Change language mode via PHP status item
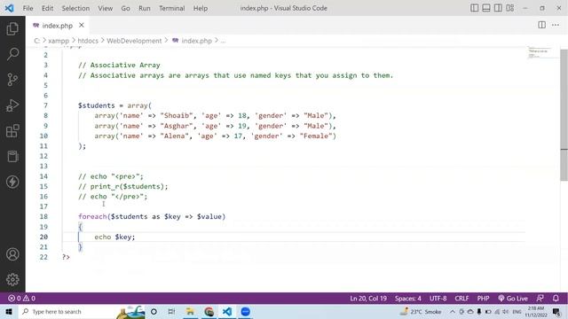The height and width of the screenshot is (319, 568). point(483,299)
